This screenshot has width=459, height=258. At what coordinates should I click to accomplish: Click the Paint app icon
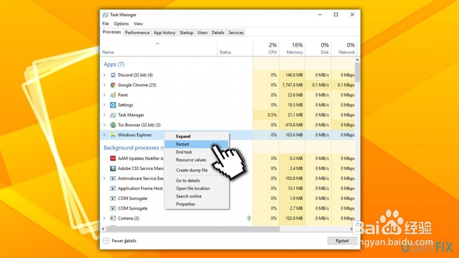113,95
